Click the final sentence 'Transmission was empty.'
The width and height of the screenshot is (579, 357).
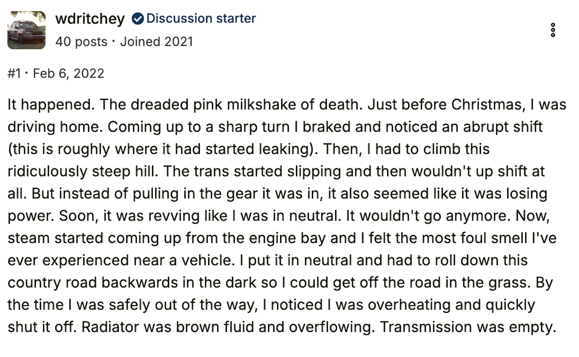pyautogui.click(x=468, y=327)
